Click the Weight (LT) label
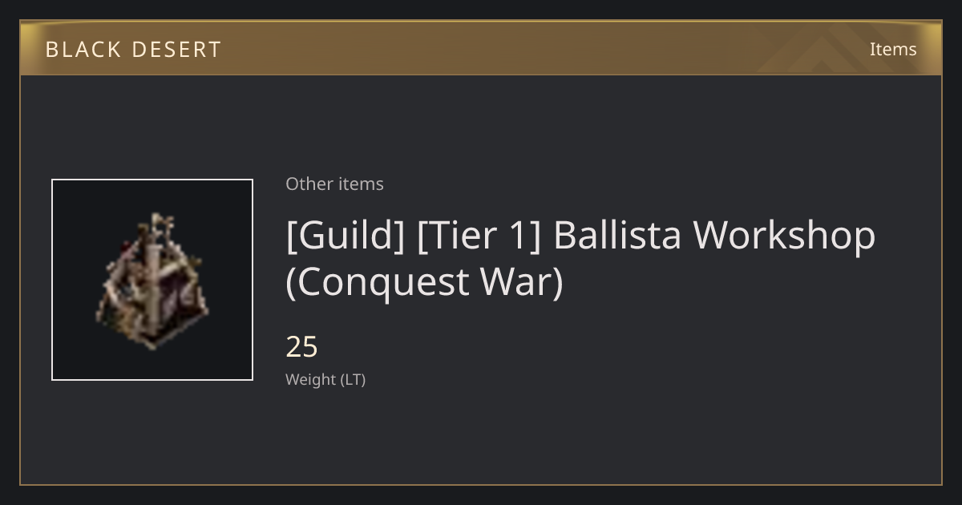 325,379
